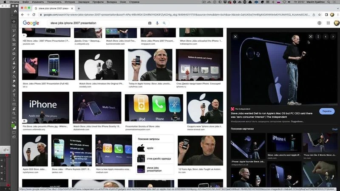Click the white background color swatch
Image resolution: width=340 pixels, height=191 pixels.
click(15, 128)
